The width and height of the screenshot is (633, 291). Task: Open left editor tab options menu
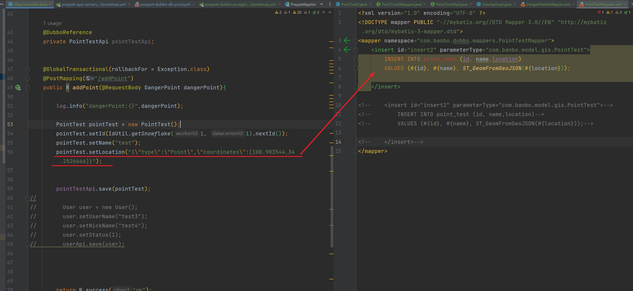[x=330, y=4]
